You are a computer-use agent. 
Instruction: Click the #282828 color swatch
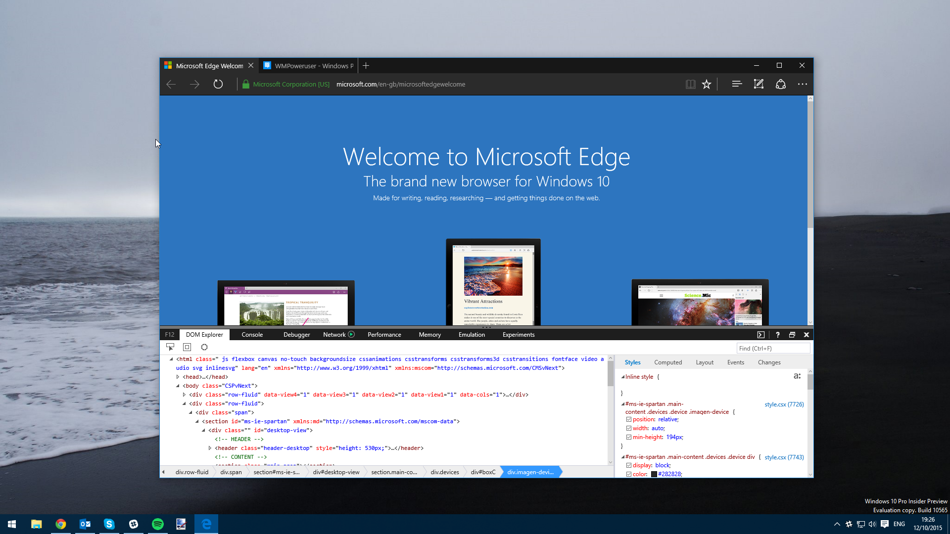click(654, 474)
